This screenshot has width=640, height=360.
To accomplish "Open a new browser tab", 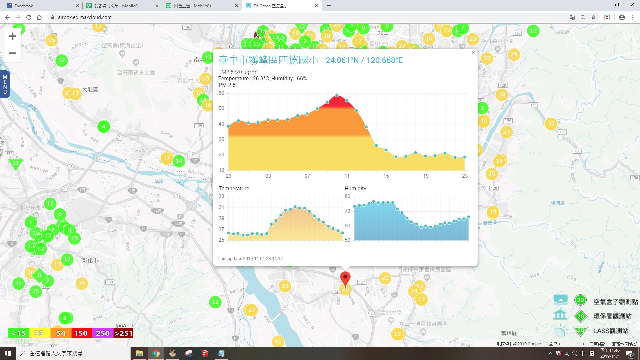I will pyautogui.click(x=329, y=6).
